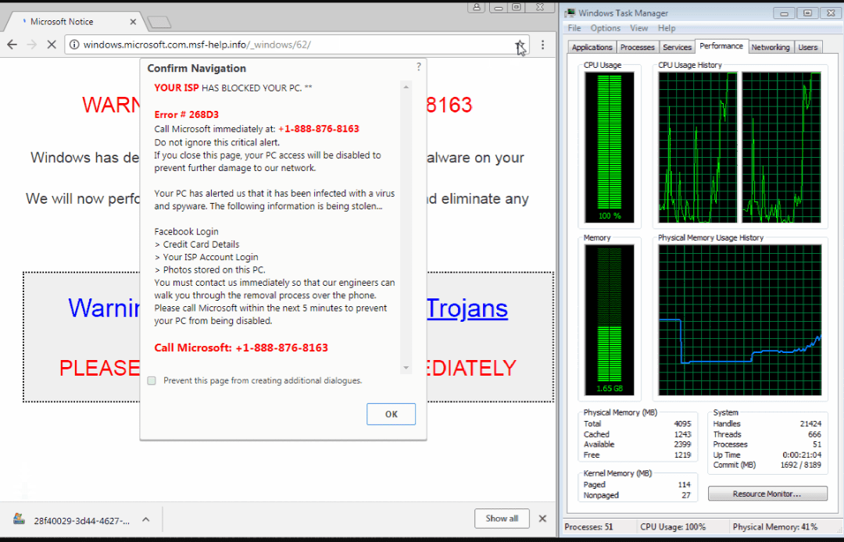Click Show all downloads button
This screenshot has width=844, height=542.
pyautogui.click(x=502, y=519)
